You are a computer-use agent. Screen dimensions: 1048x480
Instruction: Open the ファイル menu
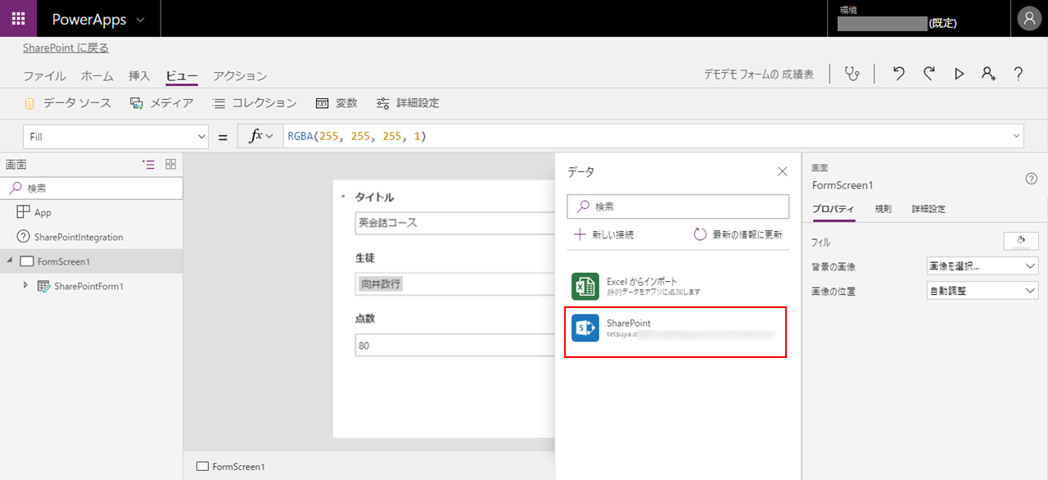[44, 76]
